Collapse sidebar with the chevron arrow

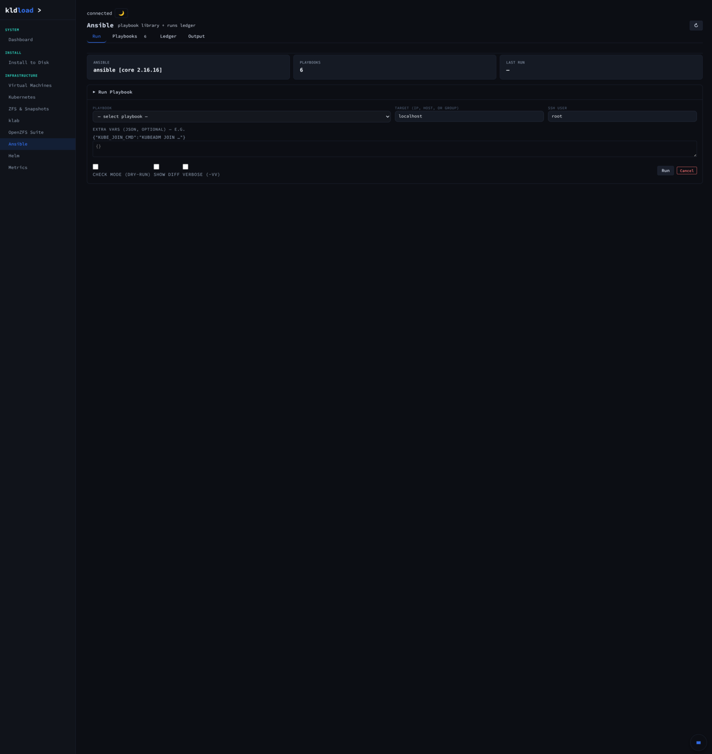click(x=39, y=10)
